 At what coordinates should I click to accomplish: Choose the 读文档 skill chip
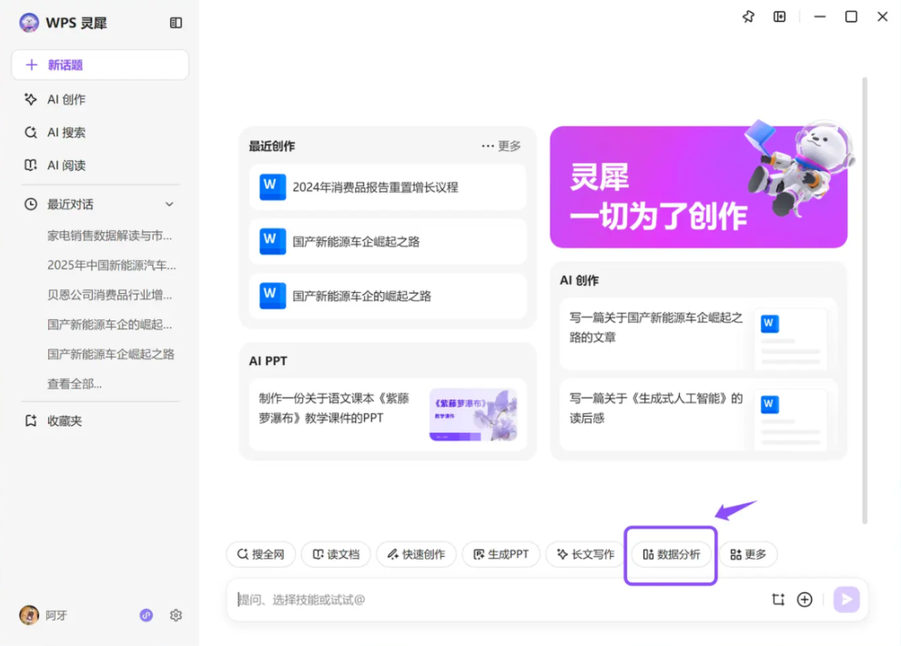click(336, 554)
